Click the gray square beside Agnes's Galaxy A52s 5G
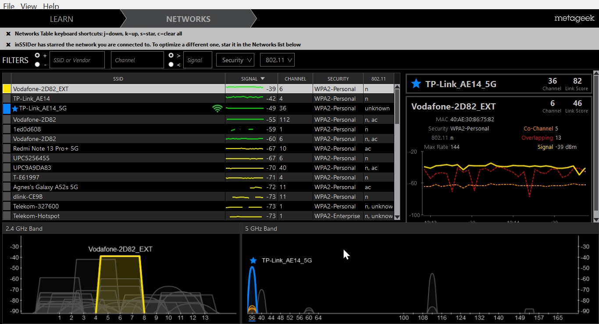 coord(7,187)
